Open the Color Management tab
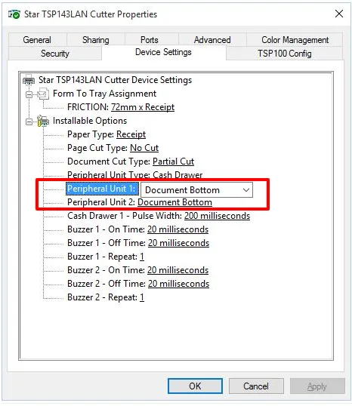 [x=295, y=40]
